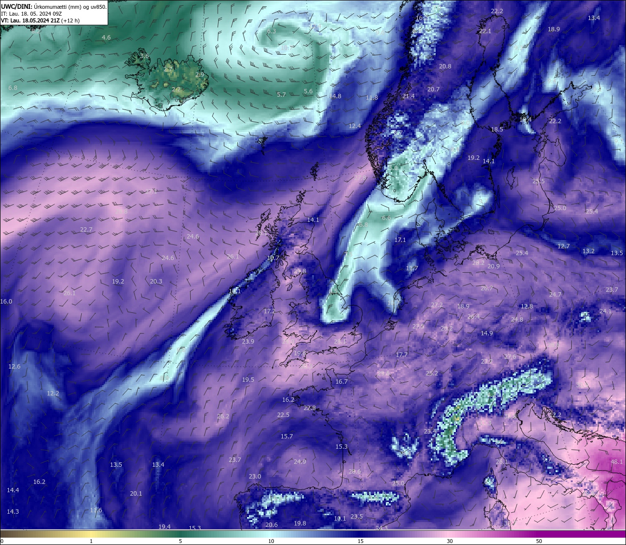Click the 20.8 value label
The image size is (626, 545).
[445, 66]
